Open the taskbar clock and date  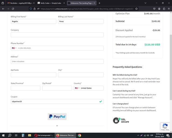(159, 135)
